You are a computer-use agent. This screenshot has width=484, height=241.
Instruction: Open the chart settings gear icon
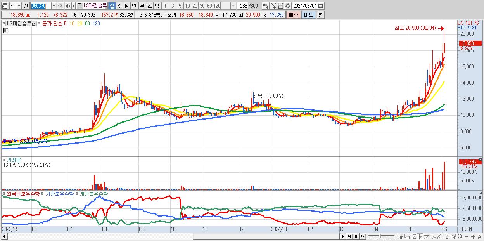[288, 6]
